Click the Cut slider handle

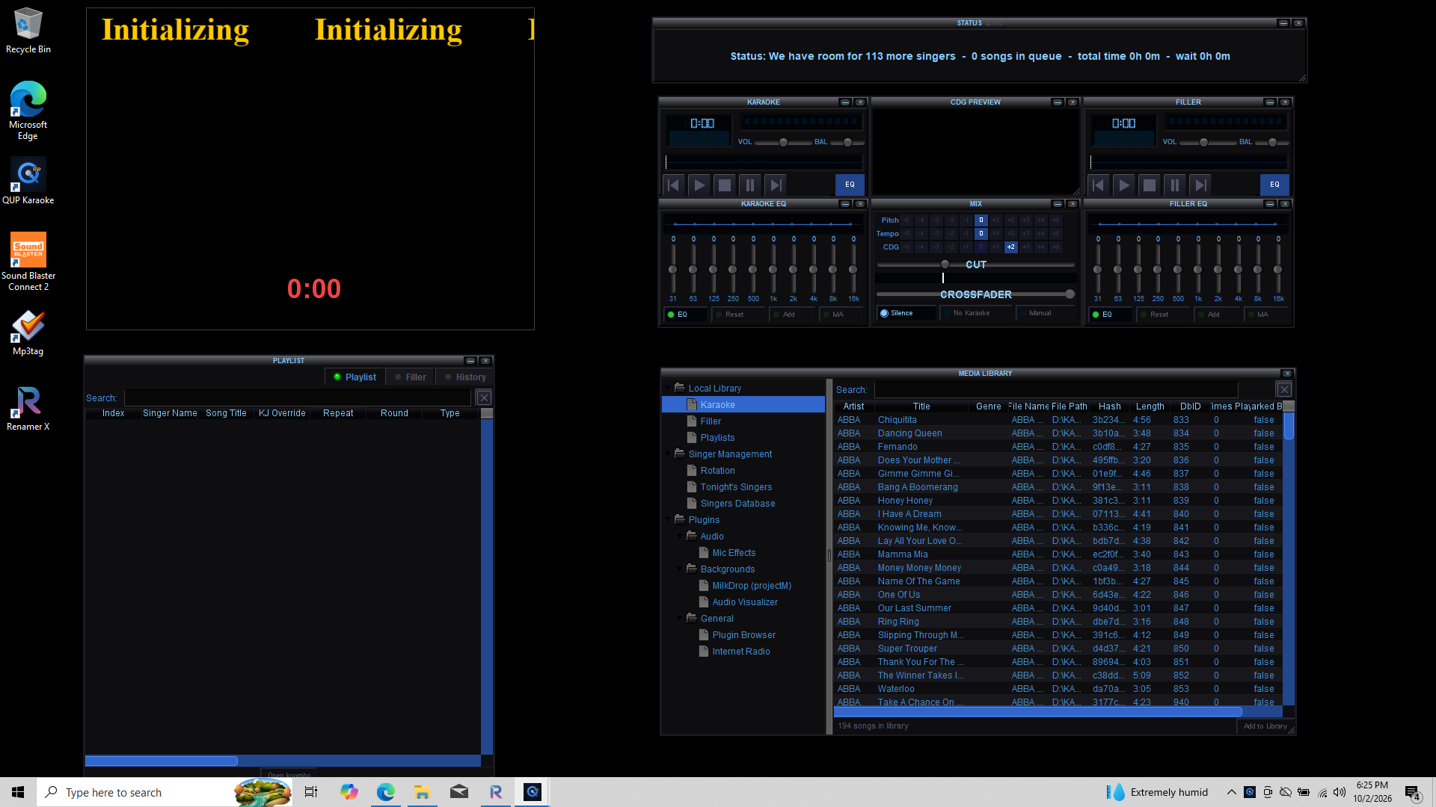tap(945, 265)
